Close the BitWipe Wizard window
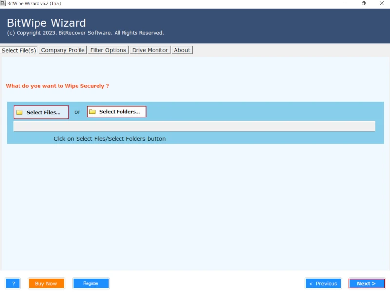The height and width of the screenshot is (292, 390). pos(381,3)
